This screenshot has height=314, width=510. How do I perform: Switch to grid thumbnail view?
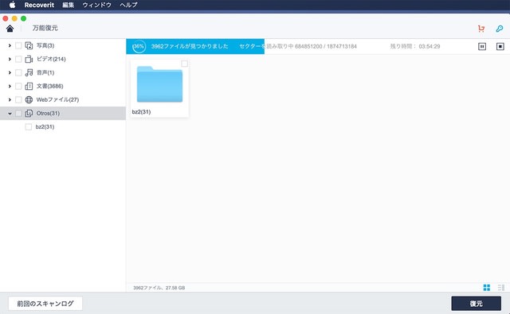(x=487, y=288)
